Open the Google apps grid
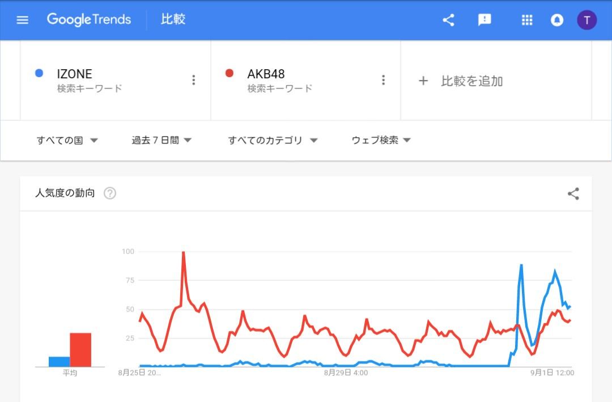 [527, 20]
